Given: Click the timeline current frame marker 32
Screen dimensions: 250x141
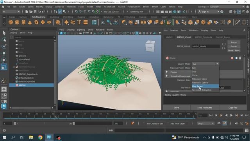Looking at the screenshot, I should pos(56,117).
